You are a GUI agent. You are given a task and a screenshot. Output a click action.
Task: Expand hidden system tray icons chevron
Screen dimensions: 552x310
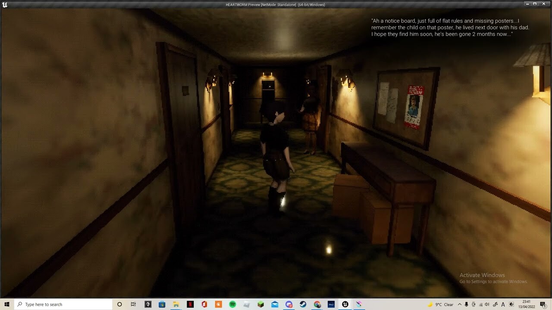point(460,304)
